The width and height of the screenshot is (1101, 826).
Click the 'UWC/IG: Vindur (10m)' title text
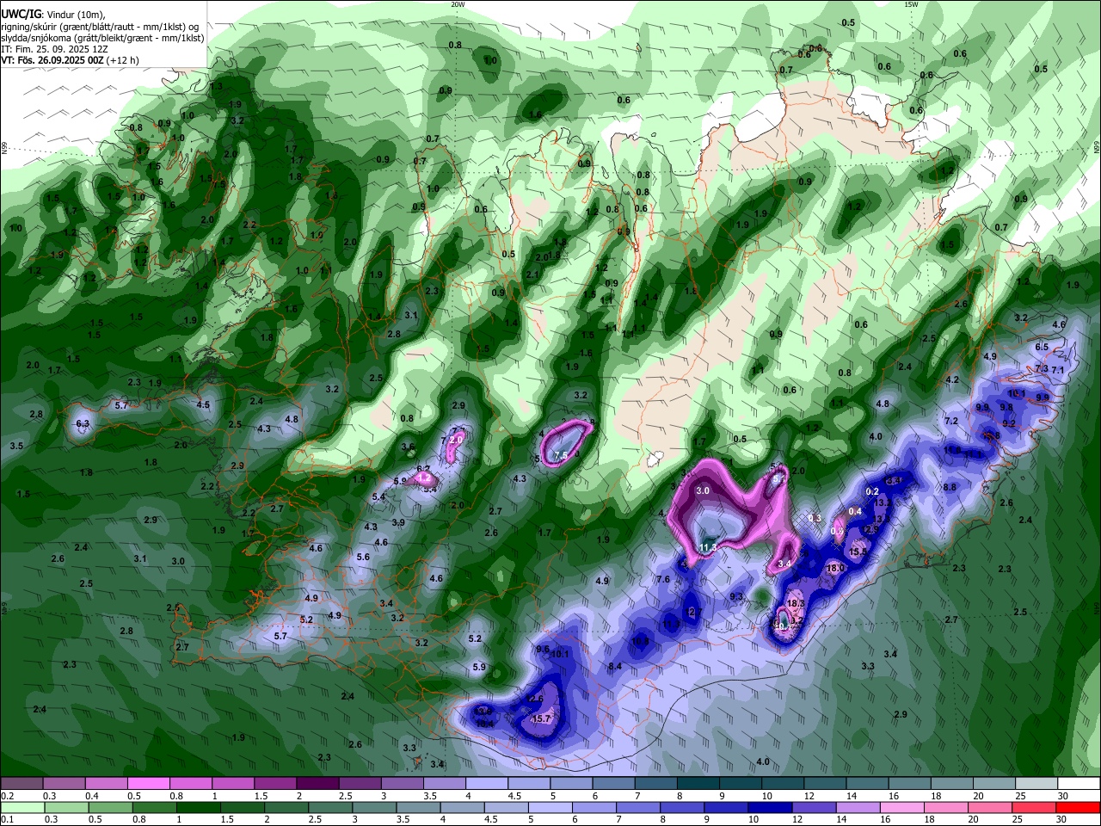pyautogui.click(x=53, y=14)
